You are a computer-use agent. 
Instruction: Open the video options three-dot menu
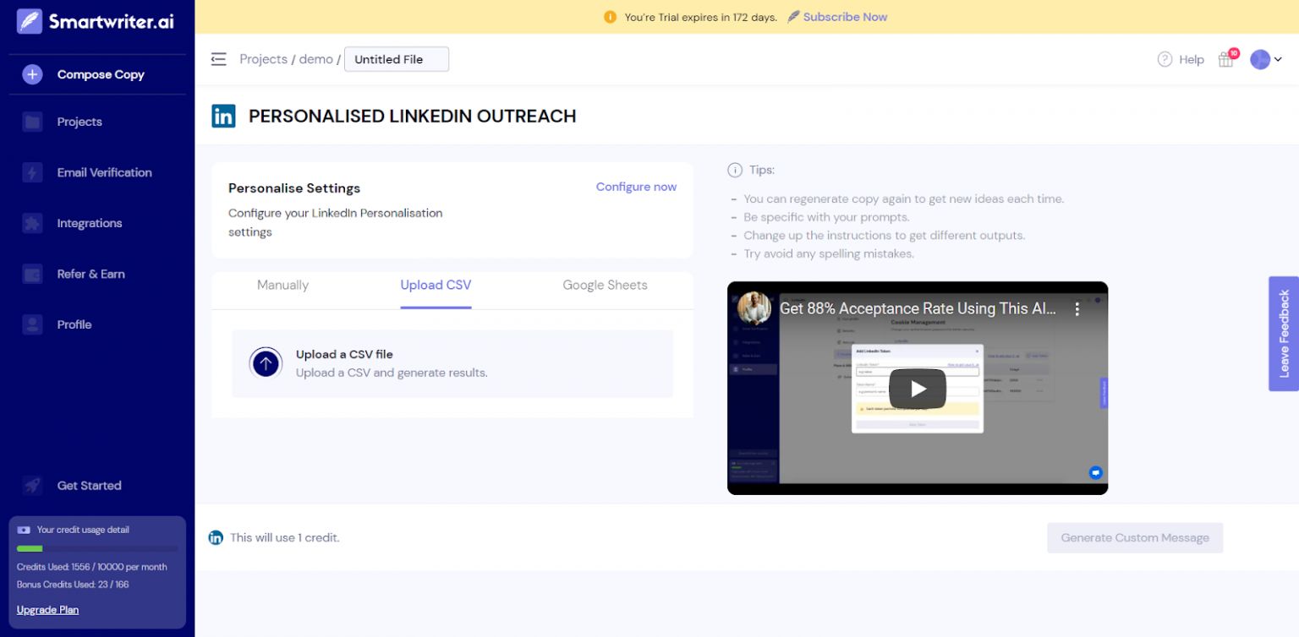tap(1077, 309)
